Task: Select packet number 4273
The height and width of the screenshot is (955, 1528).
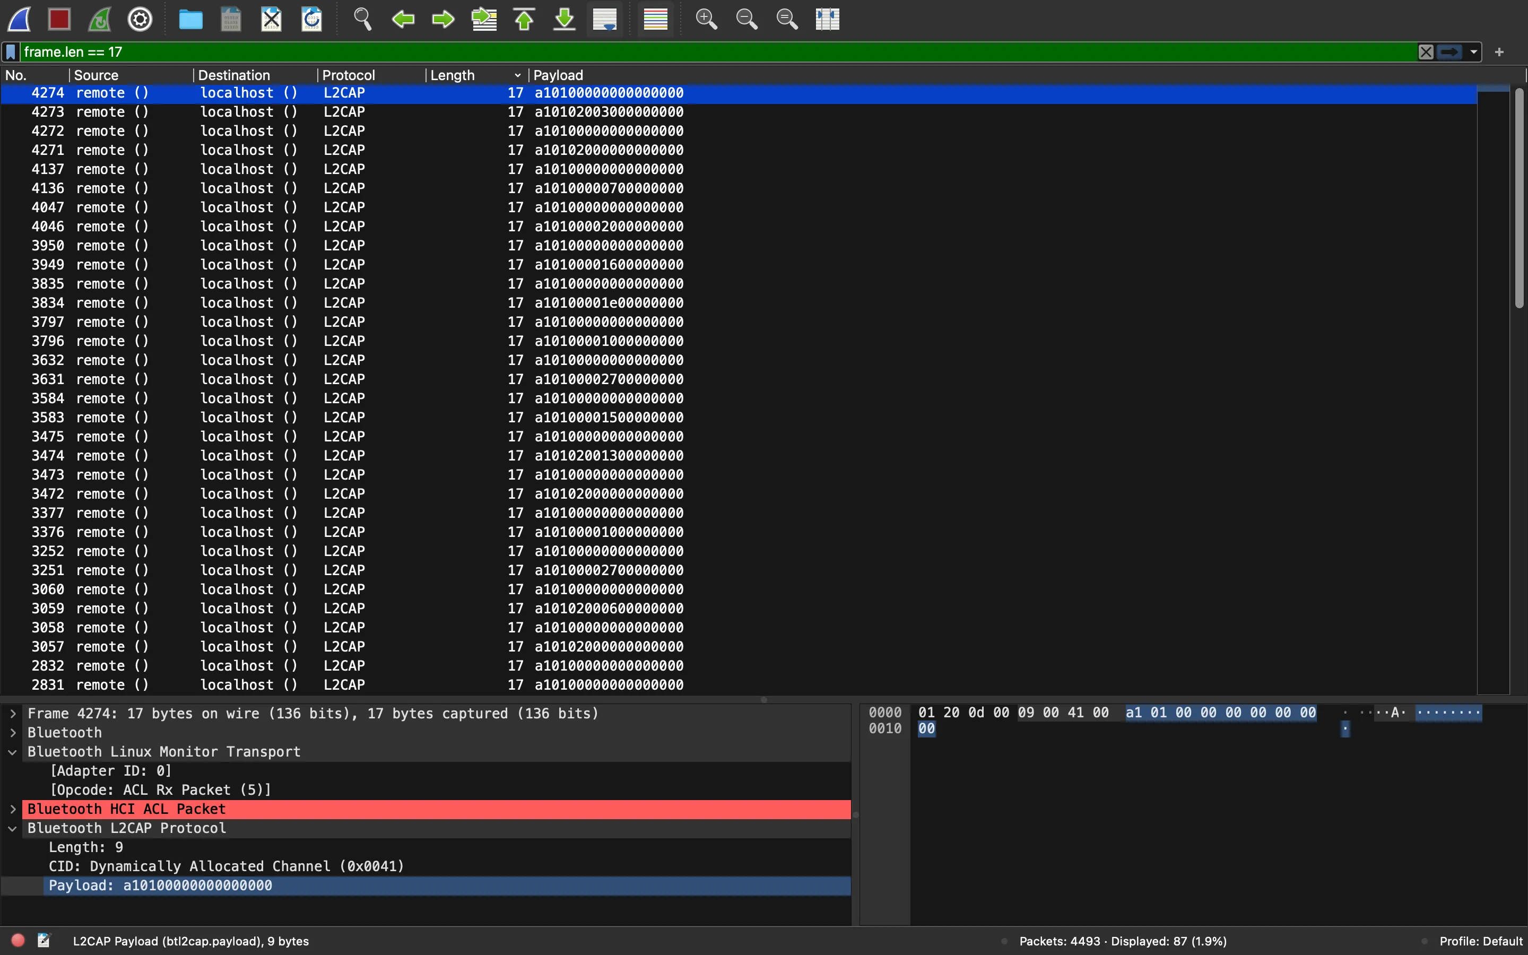Action: coord(739,112)
